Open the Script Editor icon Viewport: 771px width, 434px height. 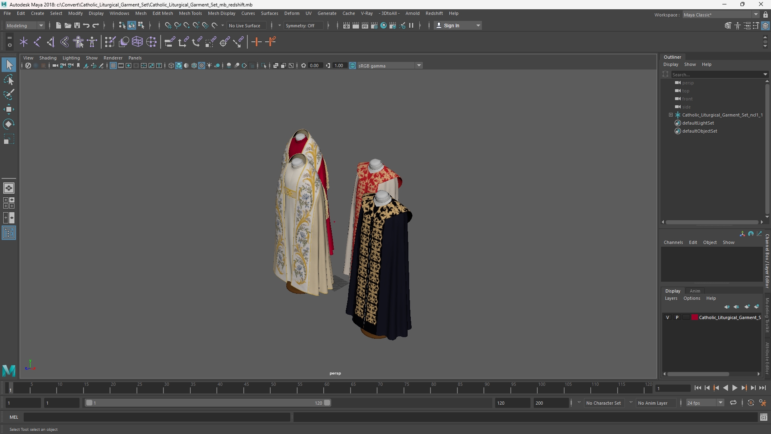[x=763, y=417]
